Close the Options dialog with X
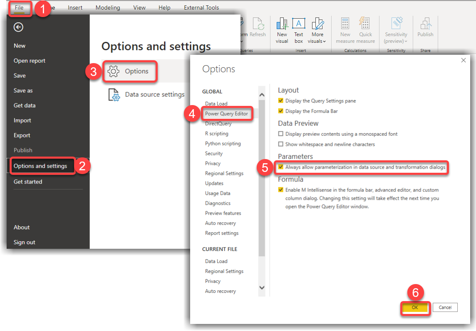 463,60
